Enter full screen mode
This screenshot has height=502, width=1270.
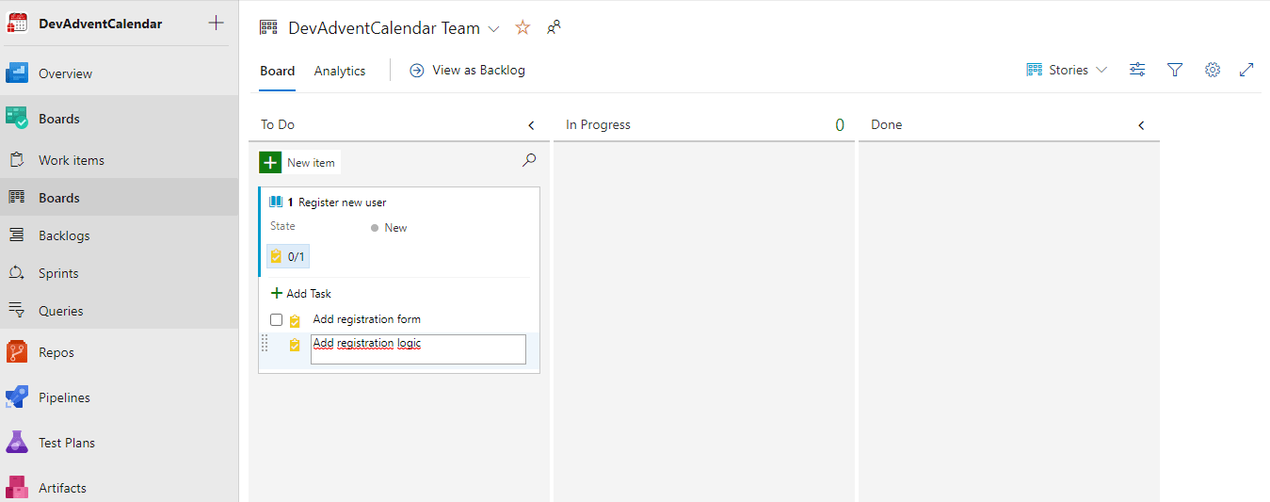(1246, 70)
